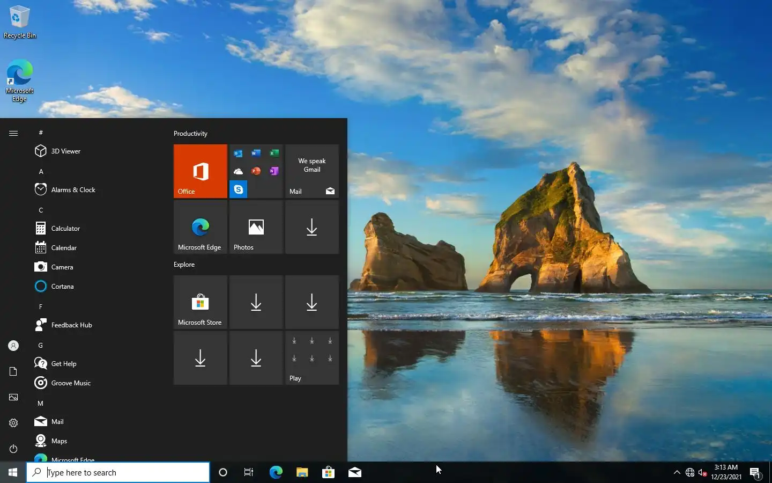Select the Productivity tile group heading
The image size is (772, 483).
190,134
